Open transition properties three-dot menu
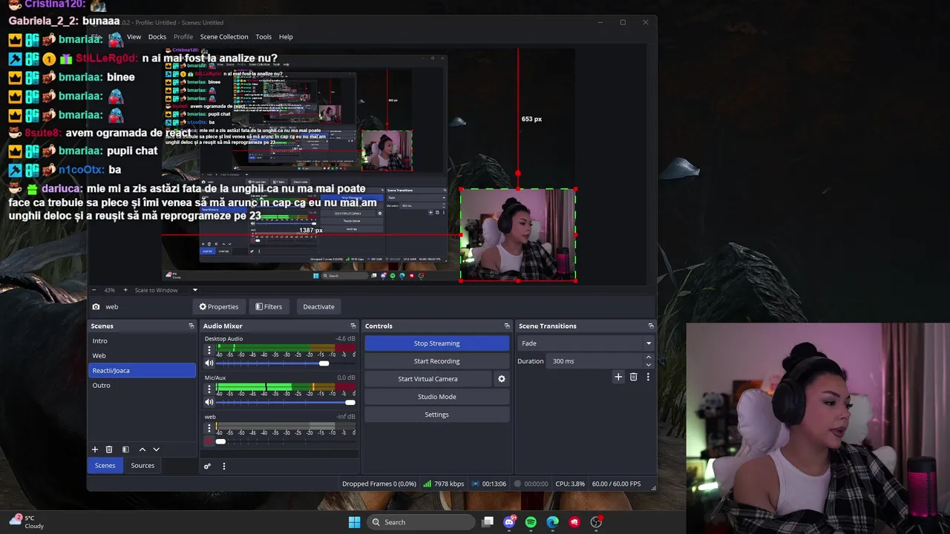Screen dimensions: 950x534 pyautogui.click(x=648, y=377)
